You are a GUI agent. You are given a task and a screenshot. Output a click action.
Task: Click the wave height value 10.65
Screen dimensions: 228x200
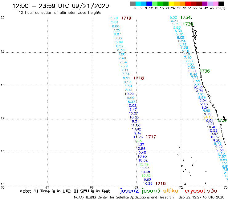pos(134,117)
